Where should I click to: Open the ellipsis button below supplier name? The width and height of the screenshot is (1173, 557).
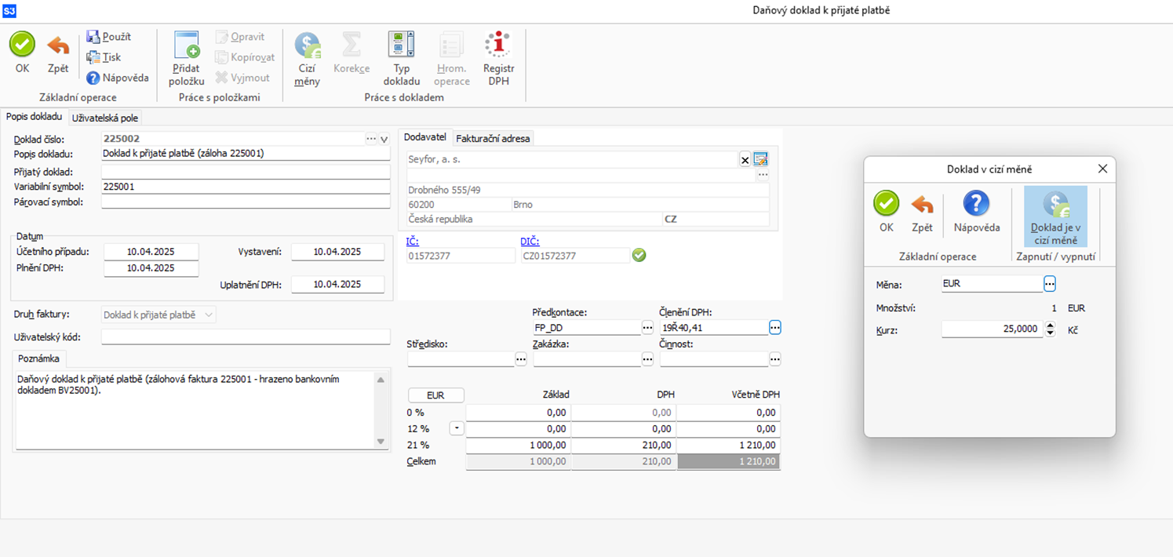[x=763, y=175]
